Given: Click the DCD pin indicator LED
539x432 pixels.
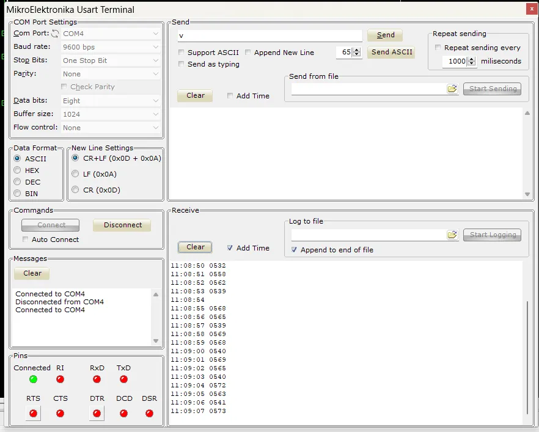Looking at the screenshot, I should [x=123, y=413].
